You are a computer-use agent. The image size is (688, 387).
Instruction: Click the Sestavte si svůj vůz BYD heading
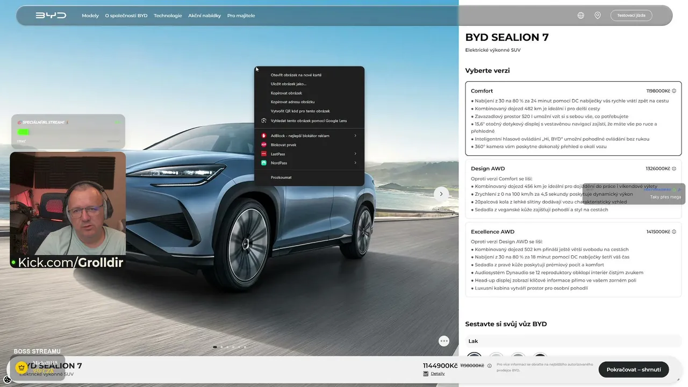[506, 324]
